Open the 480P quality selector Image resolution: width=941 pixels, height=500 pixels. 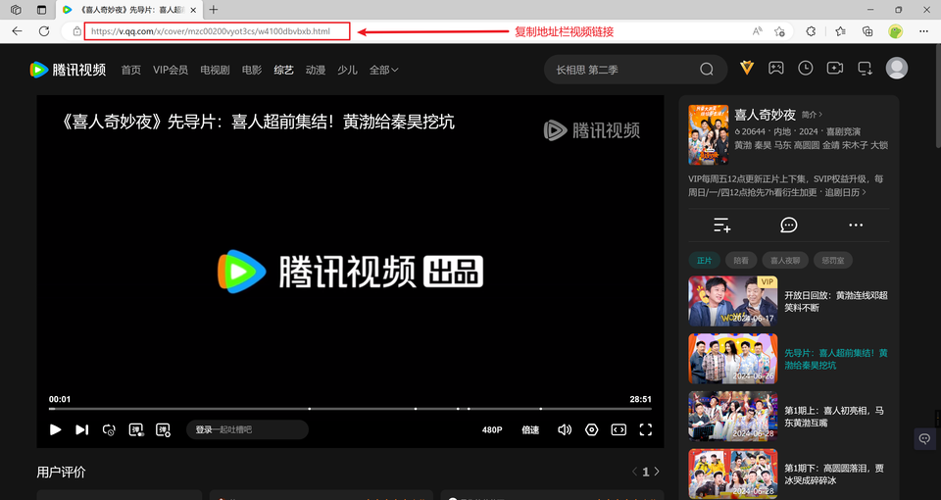492,429
